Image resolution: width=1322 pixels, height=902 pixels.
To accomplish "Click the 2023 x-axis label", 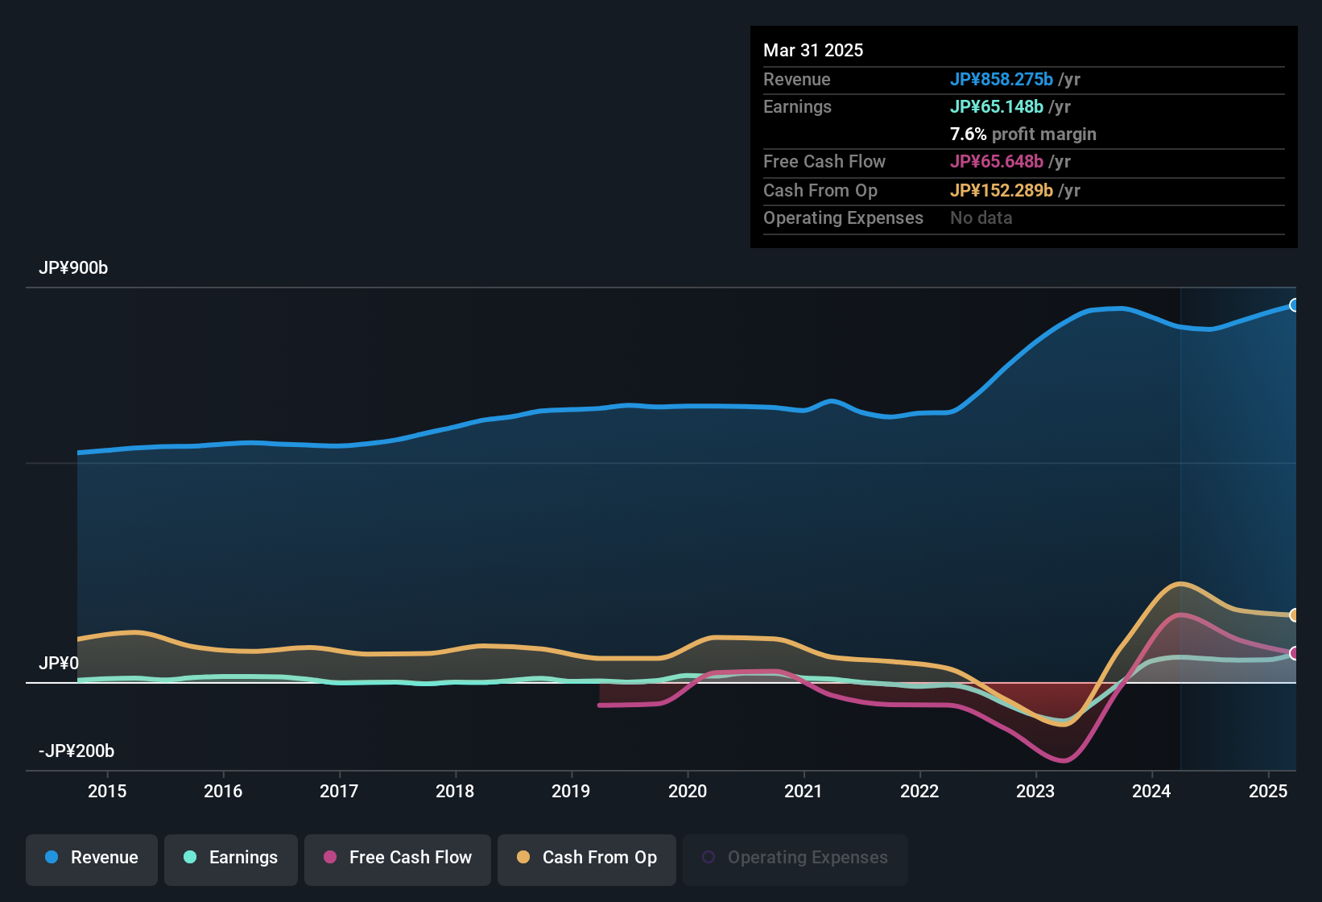I will [1035, 792].
